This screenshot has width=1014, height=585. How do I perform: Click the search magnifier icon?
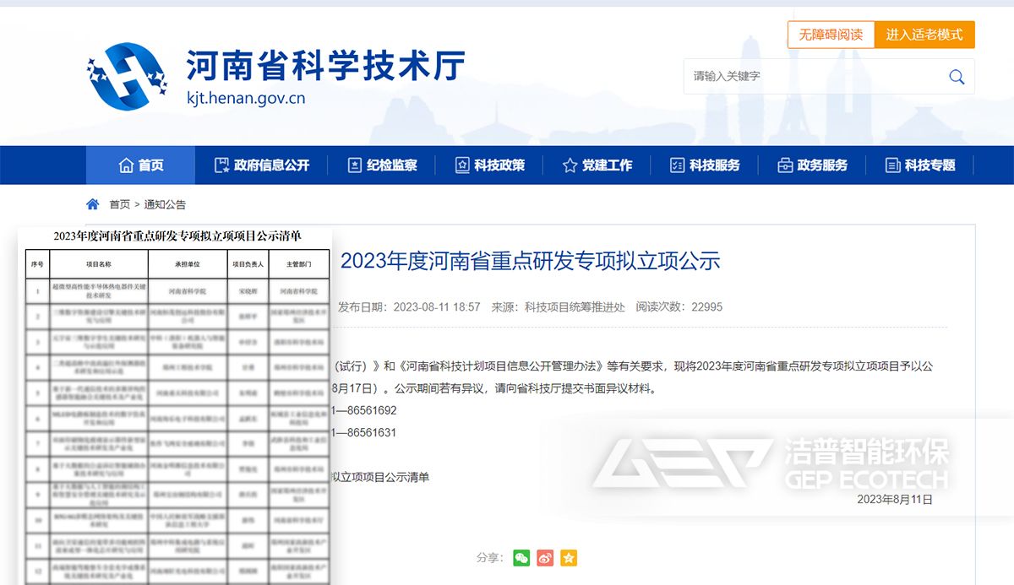coord(956,76)
